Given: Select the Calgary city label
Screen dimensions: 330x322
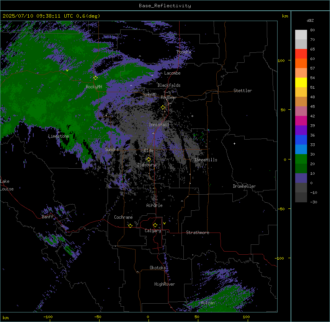Looking at the screenshot, I should click(x=153, y=231).
